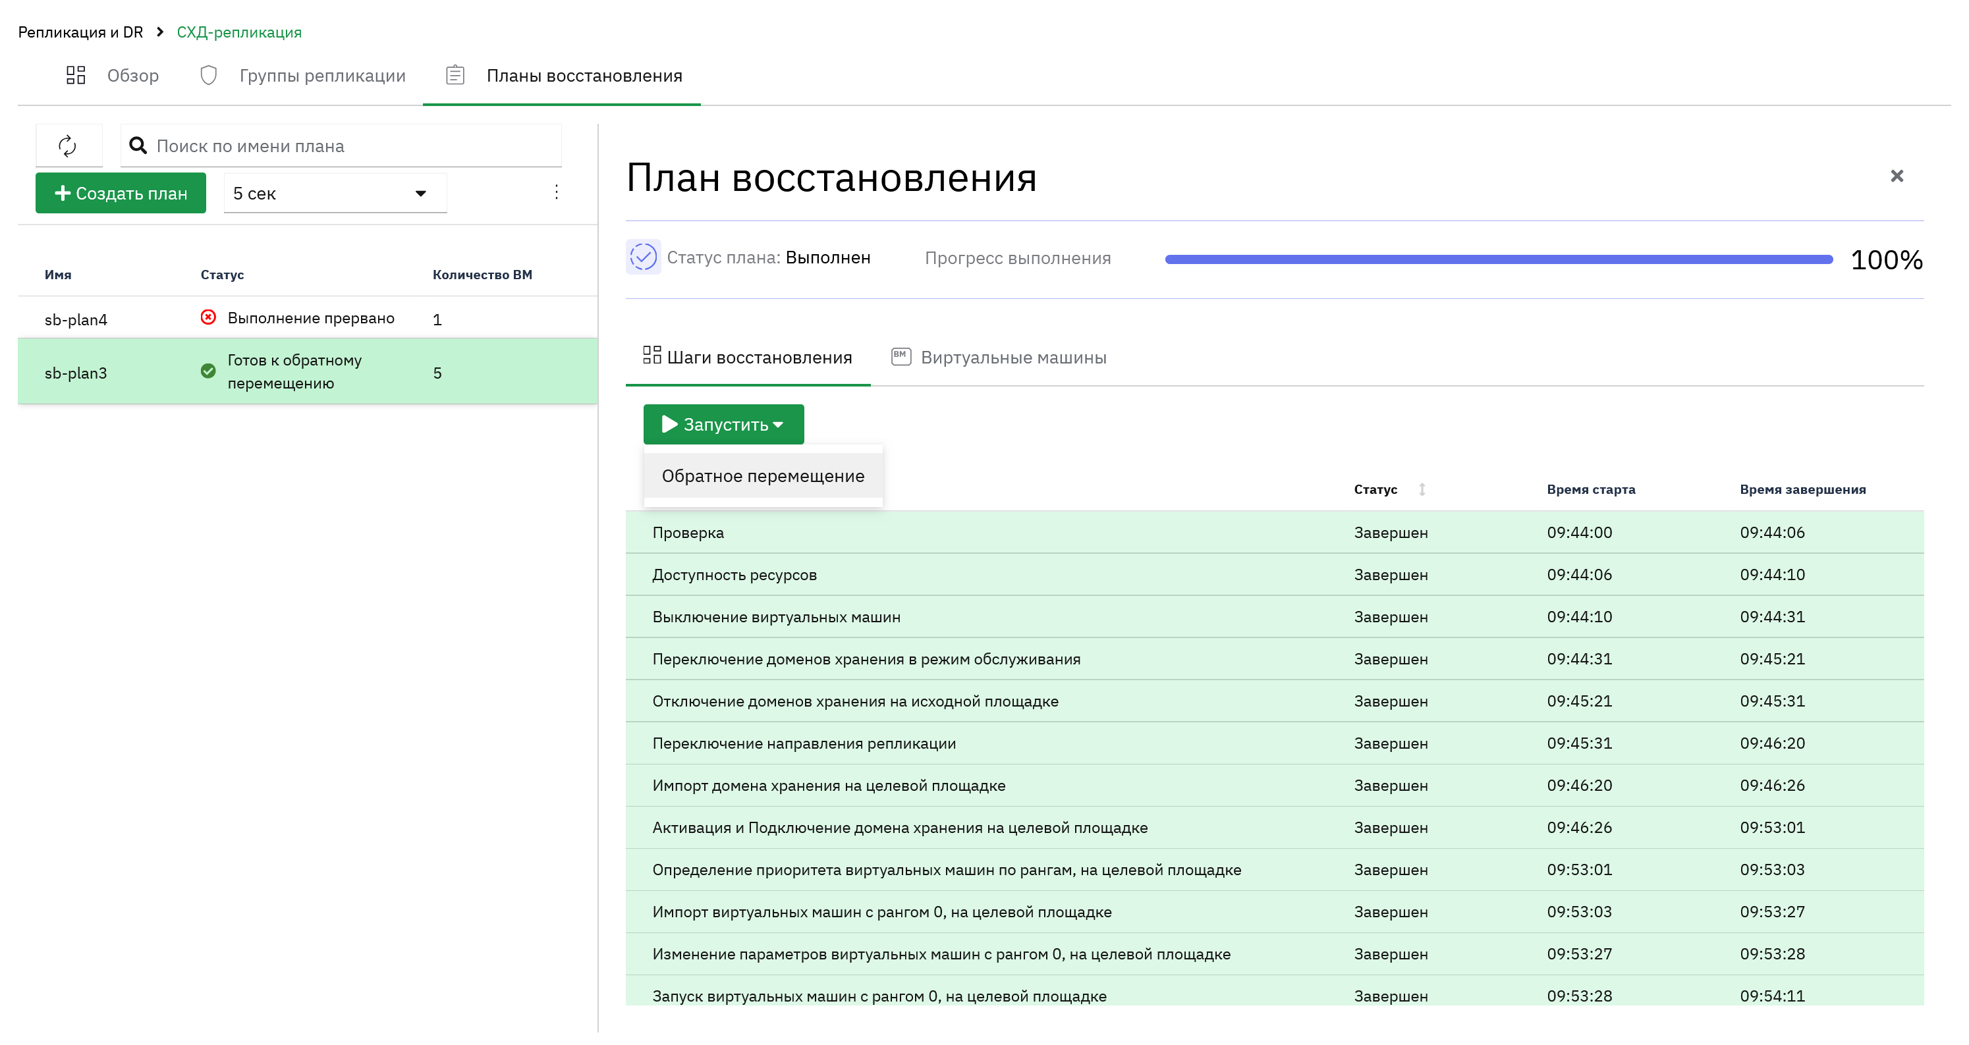Click the refresh plans icon

point(68,146)
